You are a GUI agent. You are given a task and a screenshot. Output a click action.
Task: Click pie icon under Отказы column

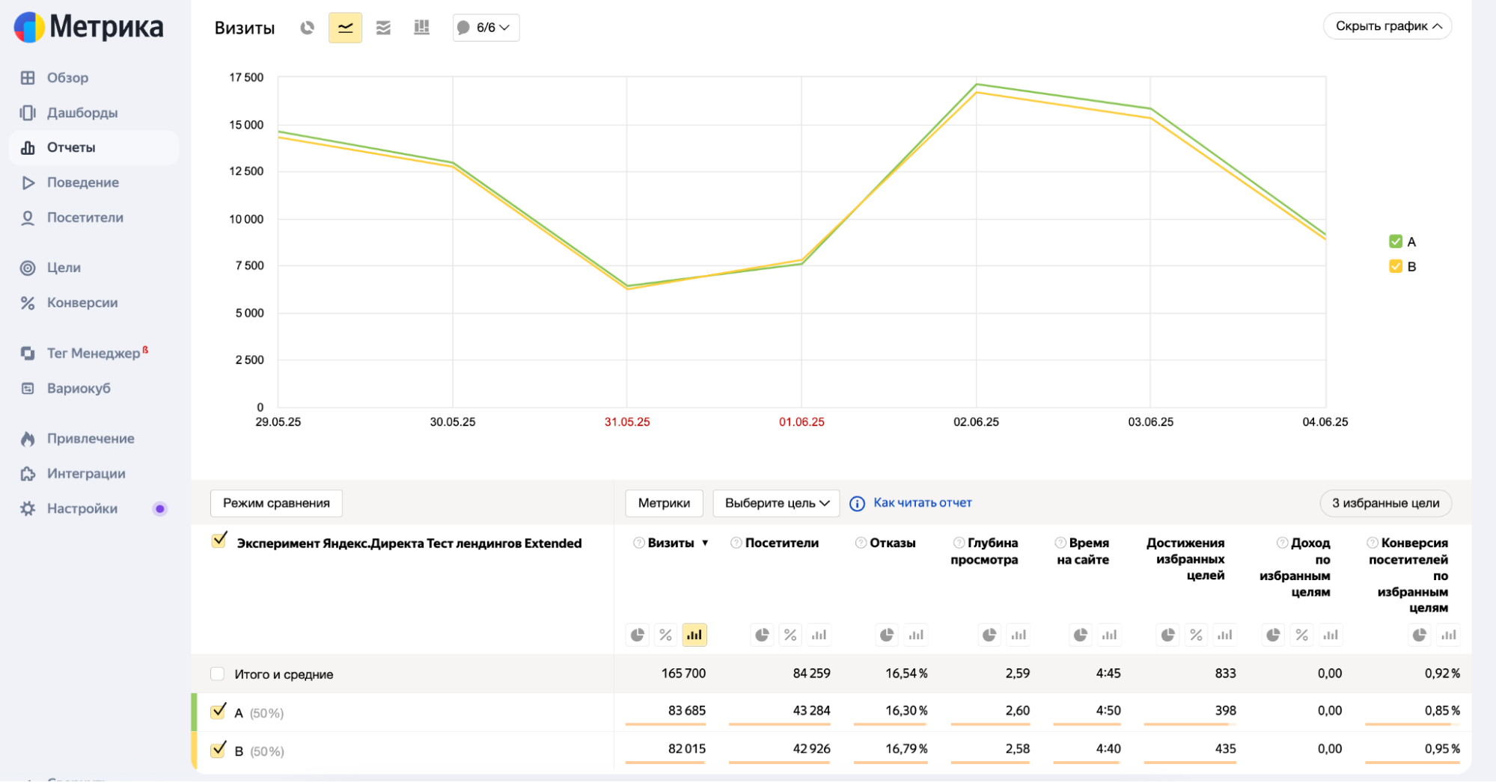(887, 635)
